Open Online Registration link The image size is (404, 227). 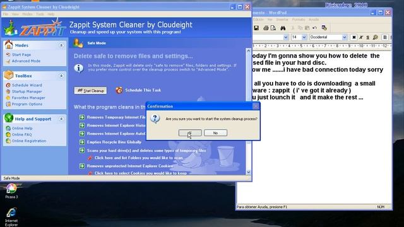29,141
